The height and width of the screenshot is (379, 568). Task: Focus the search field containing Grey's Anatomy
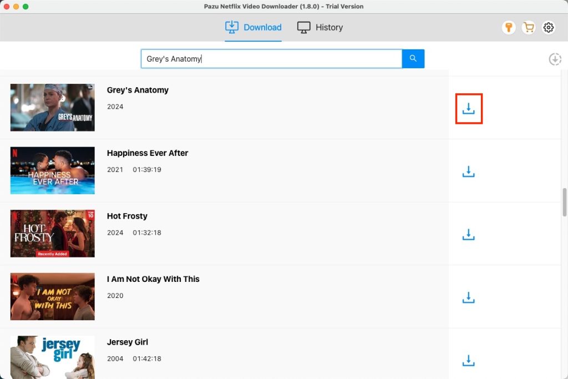click(271, 59)
